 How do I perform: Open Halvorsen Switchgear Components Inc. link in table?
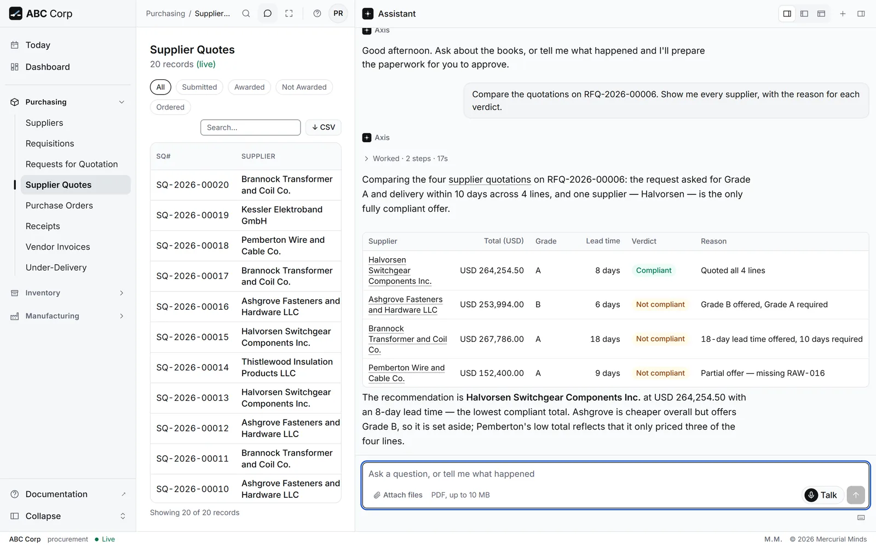[x=400, y=271]
